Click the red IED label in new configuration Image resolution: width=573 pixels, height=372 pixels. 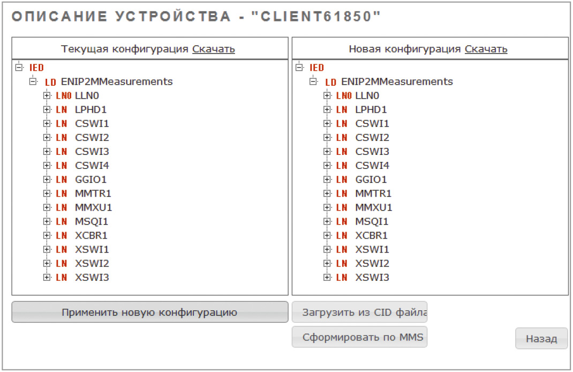317,68
